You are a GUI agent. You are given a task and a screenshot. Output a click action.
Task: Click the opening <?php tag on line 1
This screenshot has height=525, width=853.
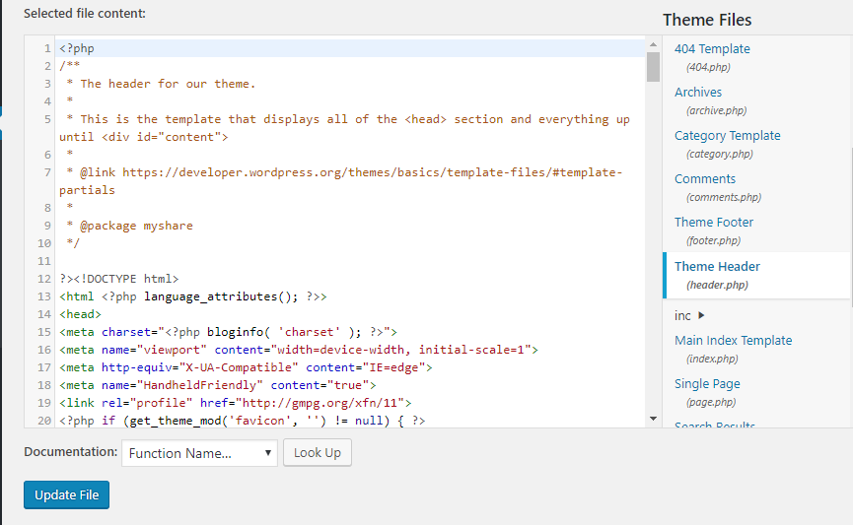[x=77, y=48]
